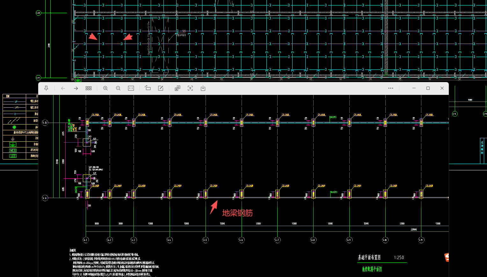The width and height of the screenshot is (487, 277).
Task: Zoom out of the image
Action: [118, 88]
